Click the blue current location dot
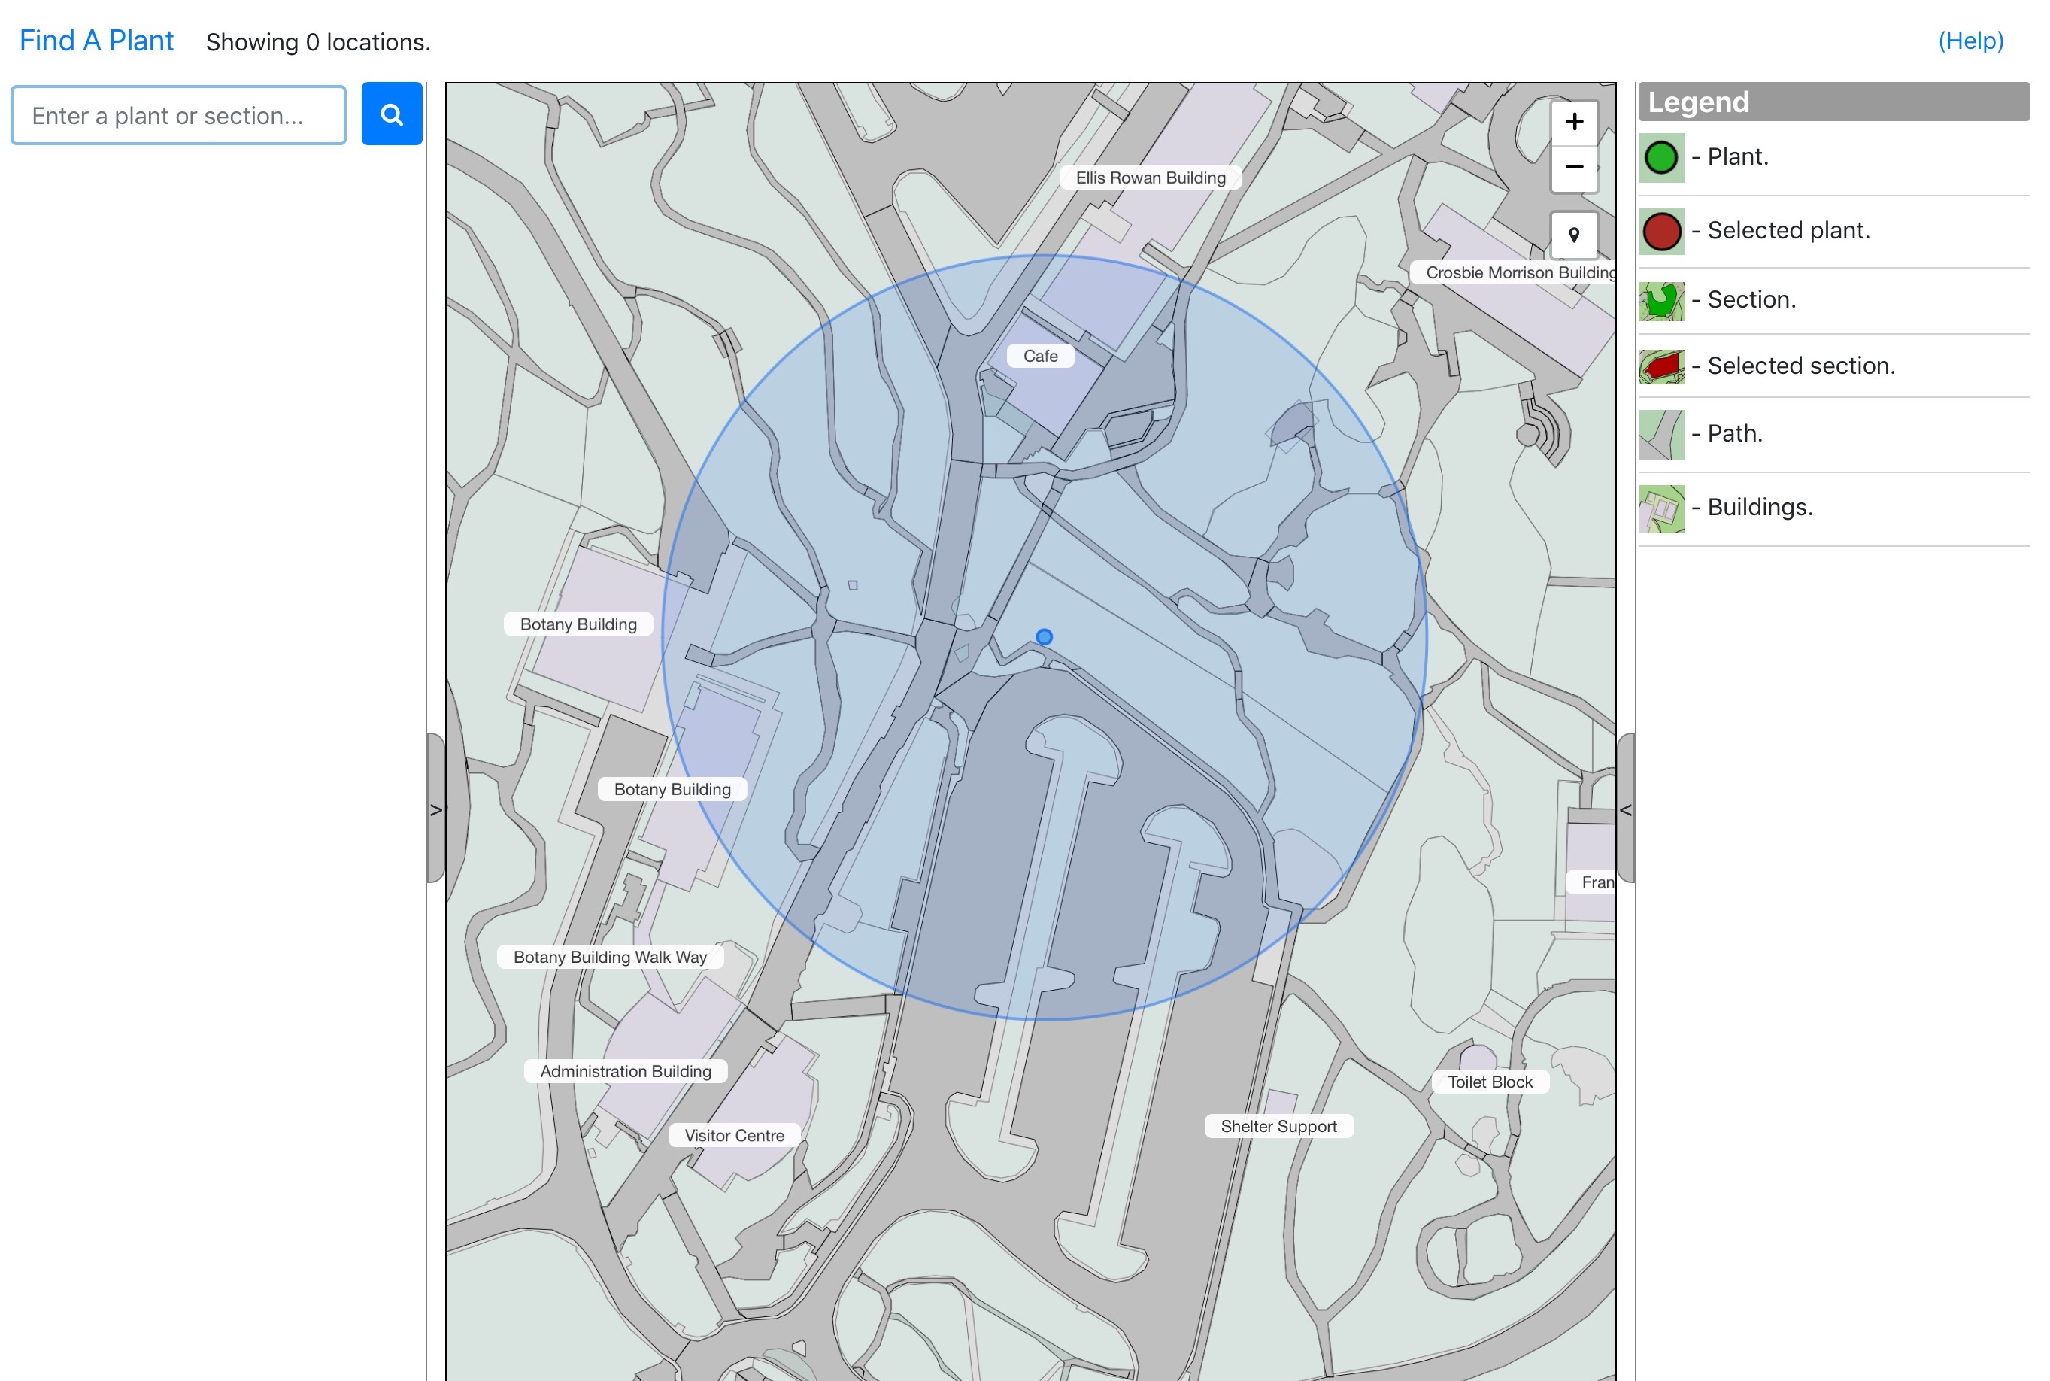 pyautogui.click(x=1044, y=637)
